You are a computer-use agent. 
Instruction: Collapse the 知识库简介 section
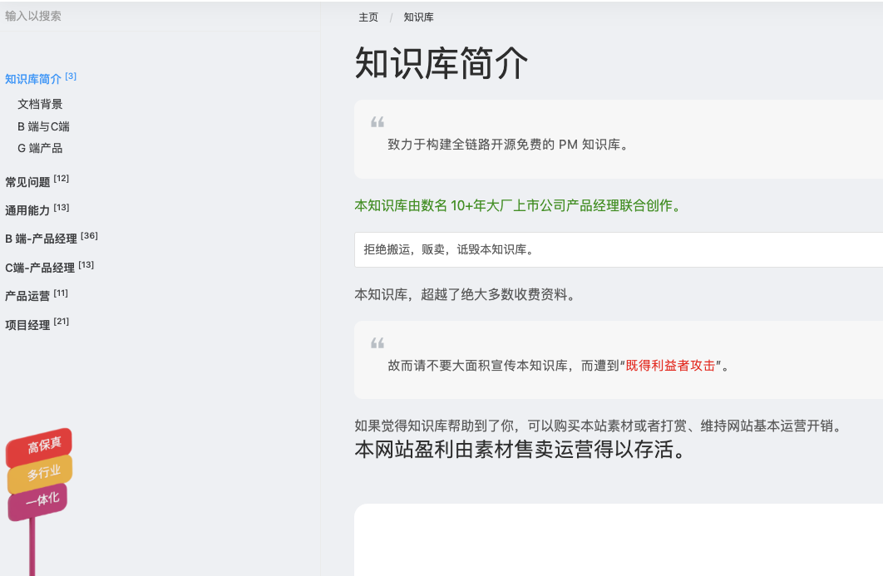(32, 76)
